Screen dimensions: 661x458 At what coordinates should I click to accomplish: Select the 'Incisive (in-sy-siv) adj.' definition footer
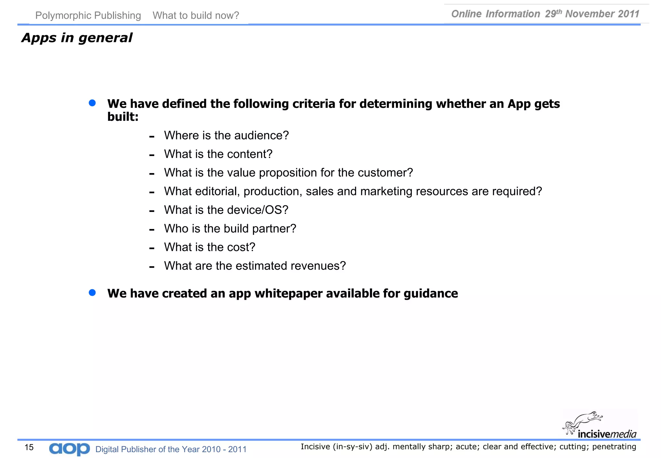point(468,447)
